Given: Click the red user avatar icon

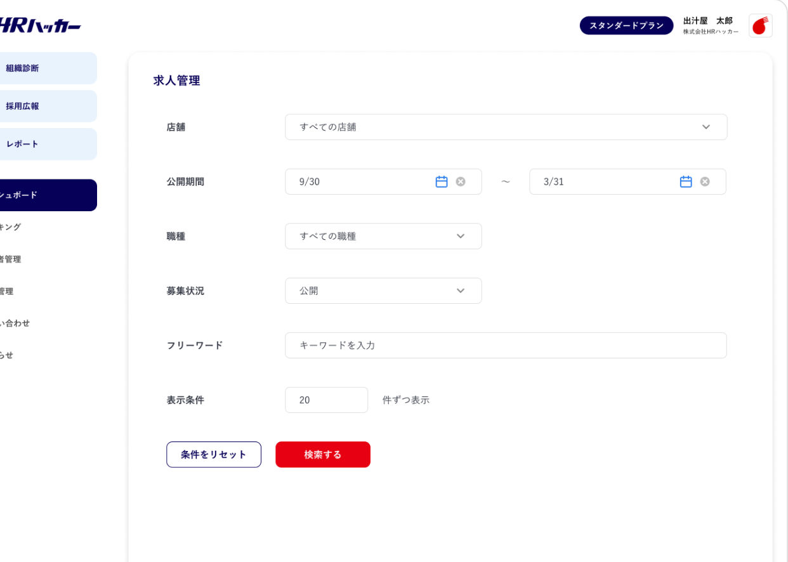Looking at the screenshot, I should tap(760, 26).
